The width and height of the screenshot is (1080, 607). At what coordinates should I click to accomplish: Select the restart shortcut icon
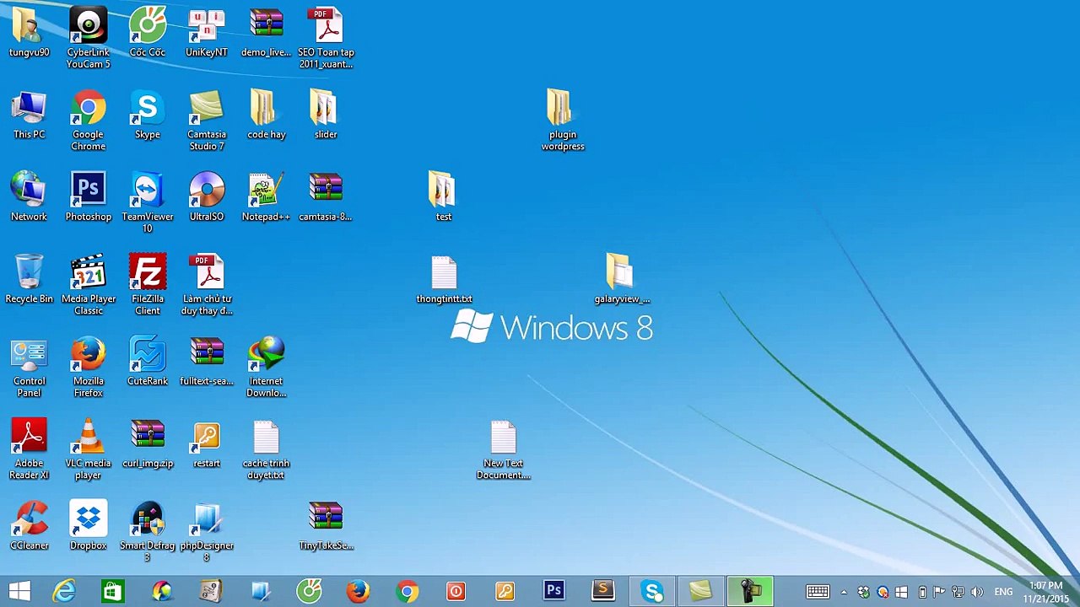tap(207, 443)
